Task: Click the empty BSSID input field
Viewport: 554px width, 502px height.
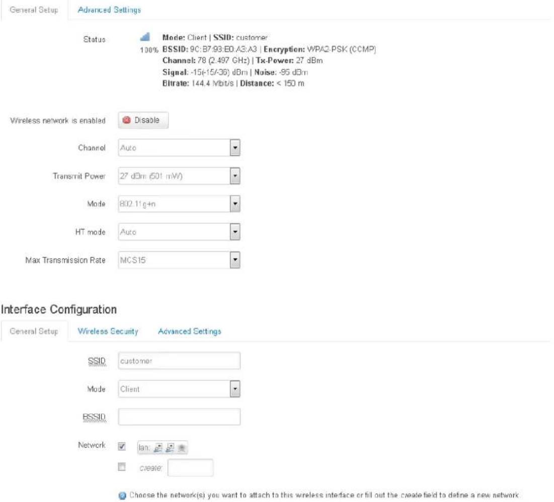Action: coord(179,417)
